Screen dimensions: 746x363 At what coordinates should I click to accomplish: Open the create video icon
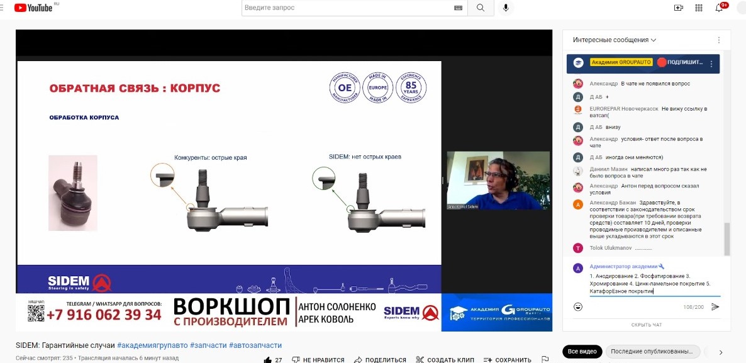pyautogui.click(x=679, y=8)
